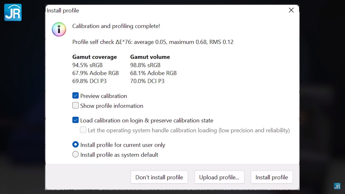Click the Profile self check ΔE*76 line
Viewport: 345px width, 194px height.
tap(153, 42)
